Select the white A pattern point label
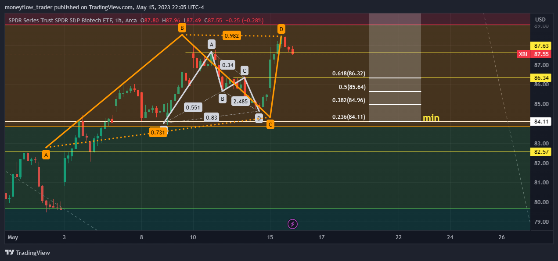This screenshot has width=558, height=261. [x=211, y=44]
